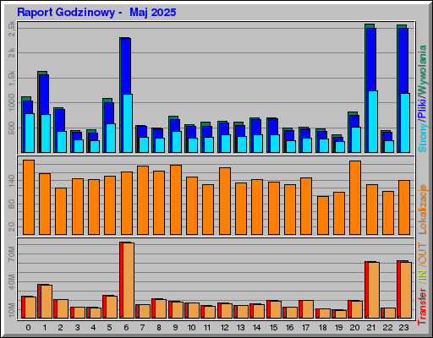Click the "/IN" legend label

pos(422,276)
